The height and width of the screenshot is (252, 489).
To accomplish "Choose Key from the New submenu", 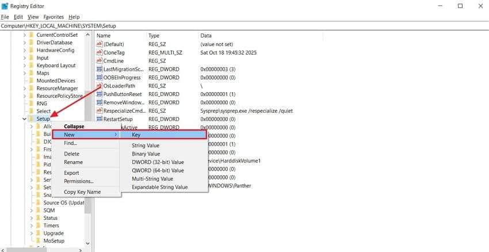I will [164, 135].
